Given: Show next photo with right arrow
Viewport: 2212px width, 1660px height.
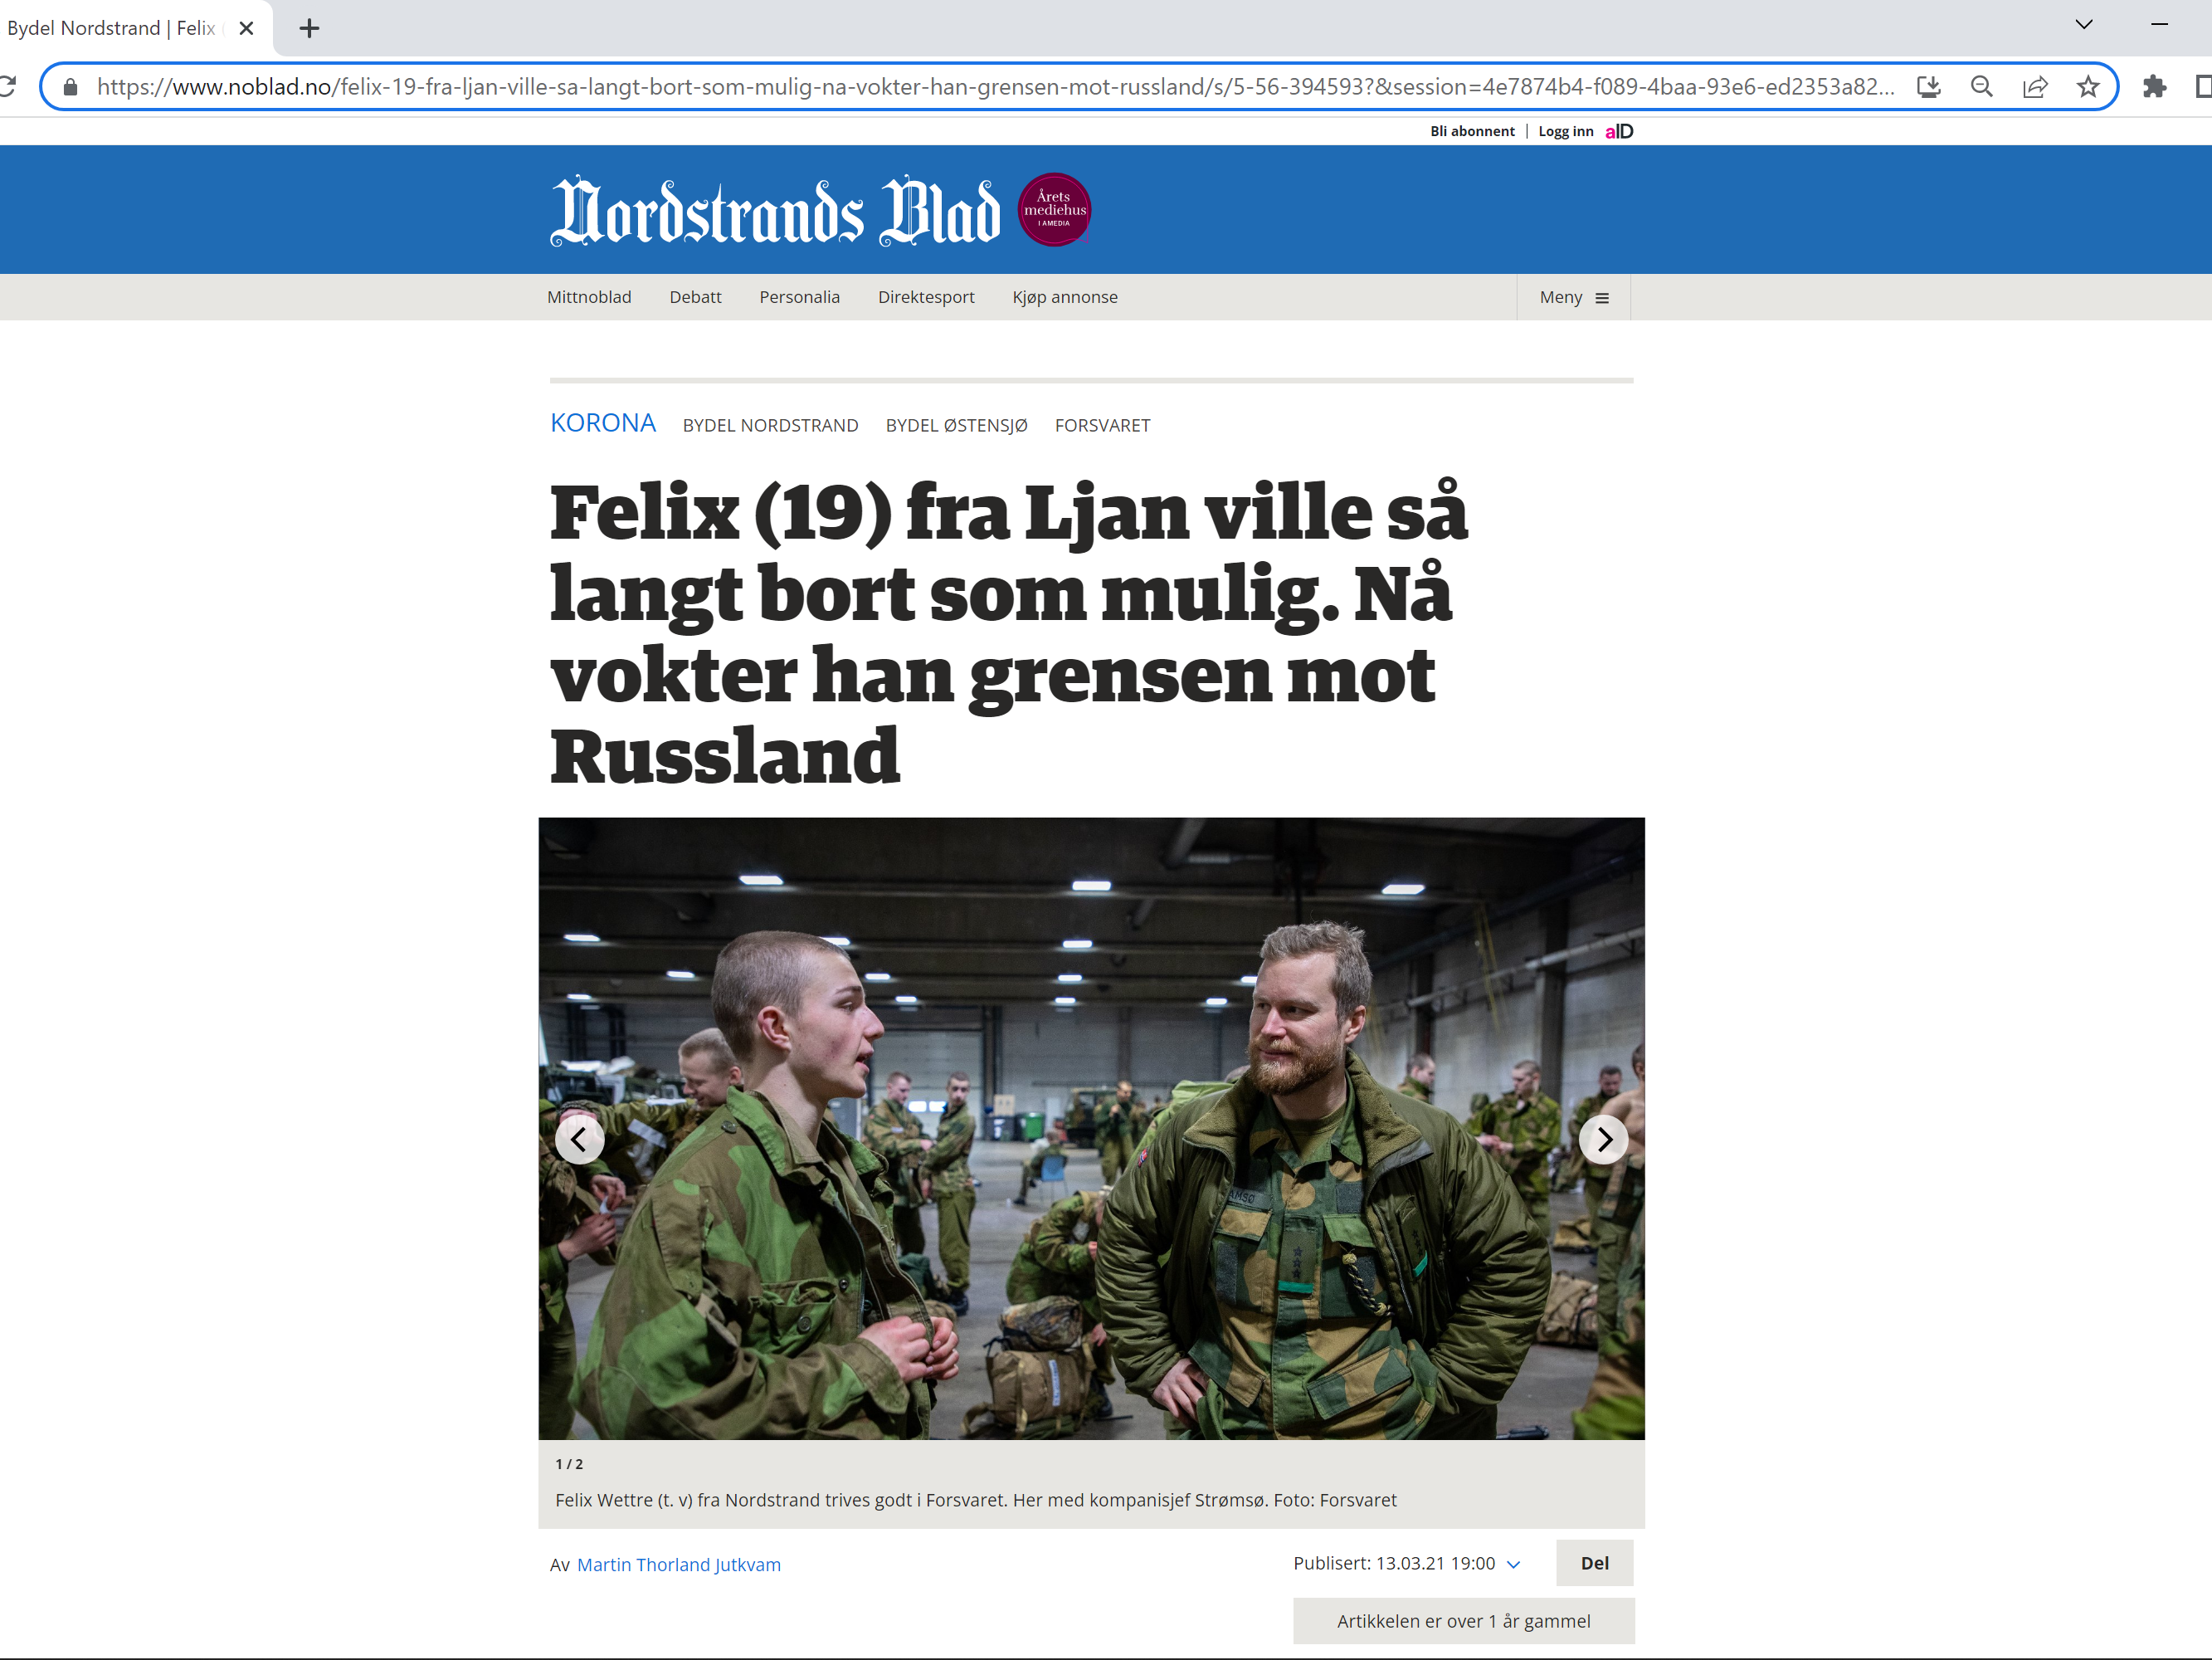Looking at the screenshot, I should click(1603, 1139).
